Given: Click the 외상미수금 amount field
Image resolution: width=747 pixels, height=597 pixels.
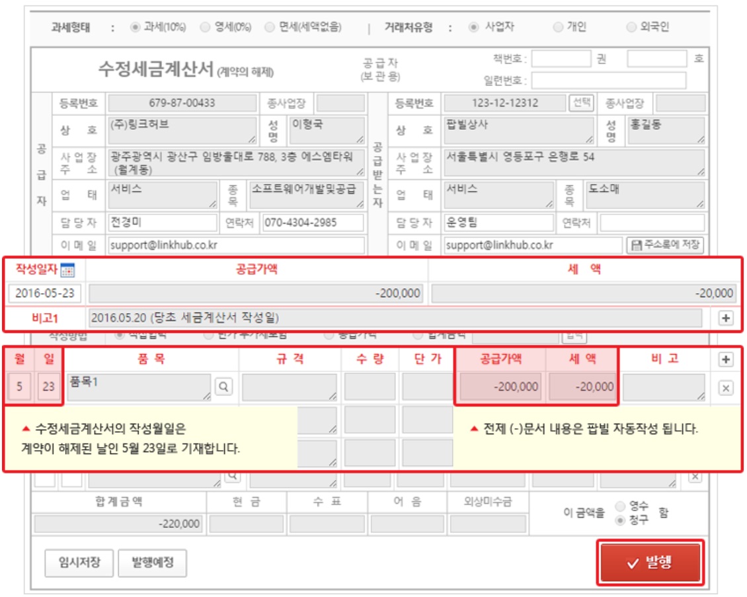Looking at the screenshot, I should pos(489,524).
